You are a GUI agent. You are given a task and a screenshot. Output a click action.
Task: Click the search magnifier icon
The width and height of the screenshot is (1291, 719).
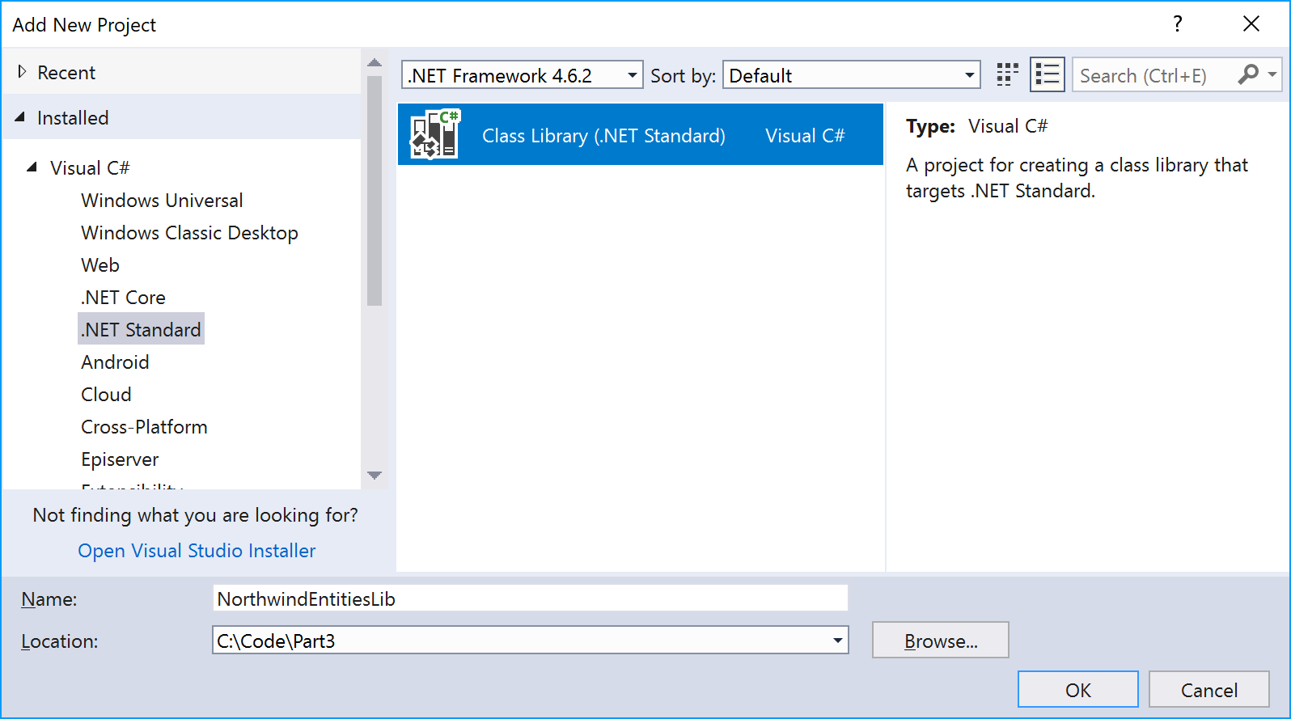[1248, 75]
